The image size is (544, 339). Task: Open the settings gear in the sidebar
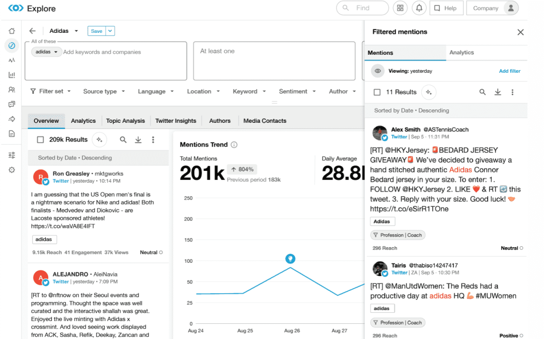tap(12, 170)
